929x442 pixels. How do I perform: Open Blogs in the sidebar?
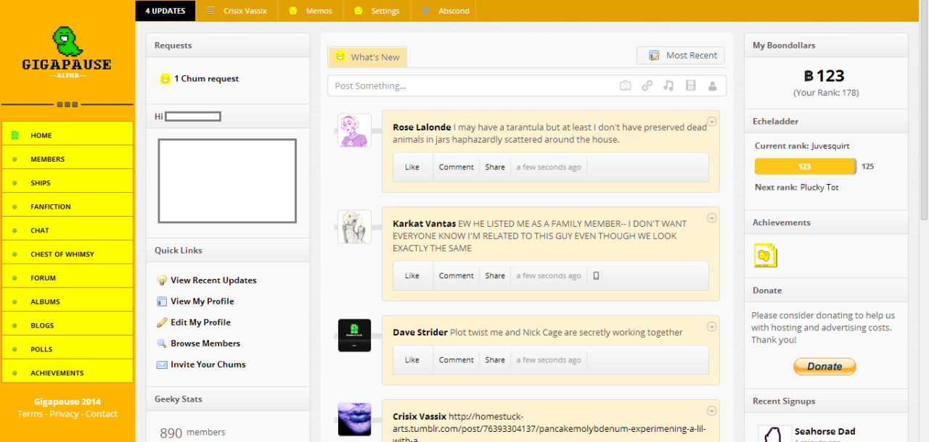pyautogui.click(x=67, y=325)
